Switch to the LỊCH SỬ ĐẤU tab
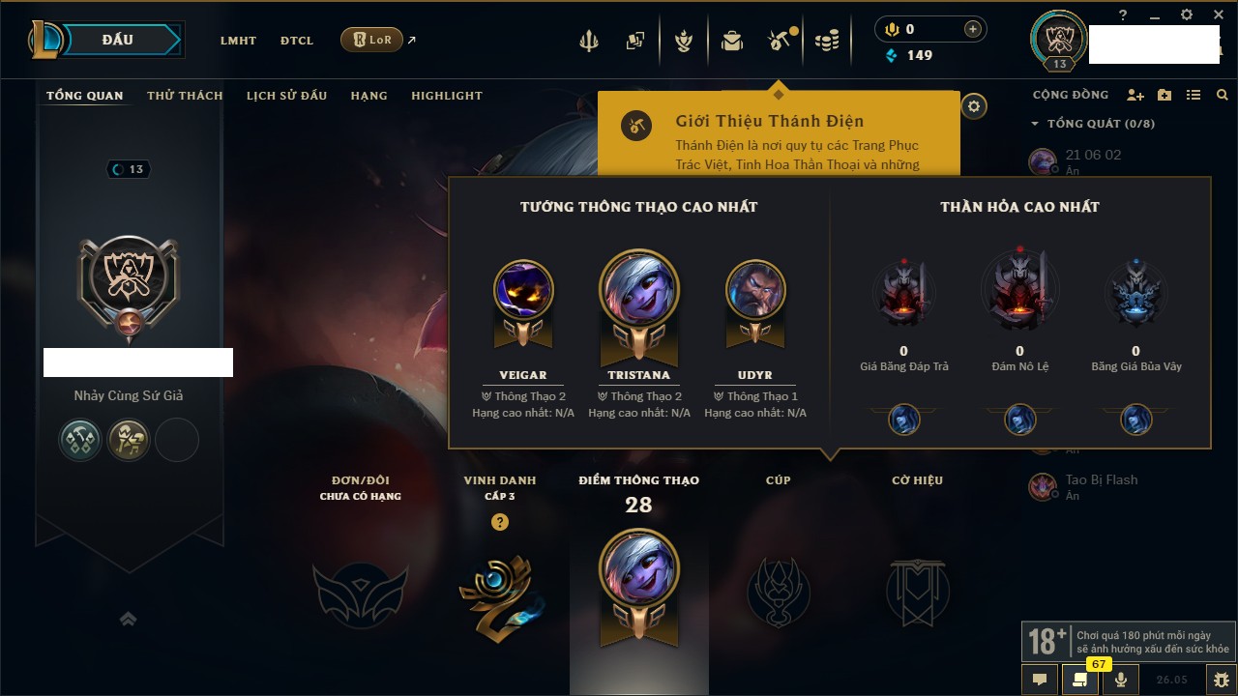 click(x=286, y=96)
